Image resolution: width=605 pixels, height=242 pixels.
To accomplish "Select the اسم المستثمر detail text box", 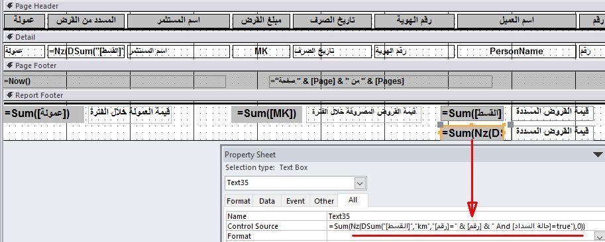I will point(179,51).
